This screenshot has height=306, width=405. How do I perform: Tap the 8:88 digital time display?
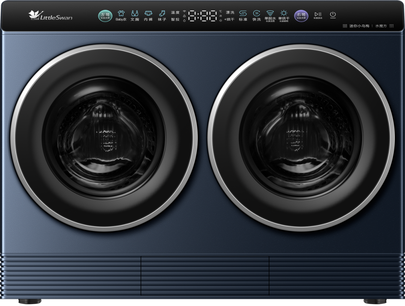[x=202, y=16]
